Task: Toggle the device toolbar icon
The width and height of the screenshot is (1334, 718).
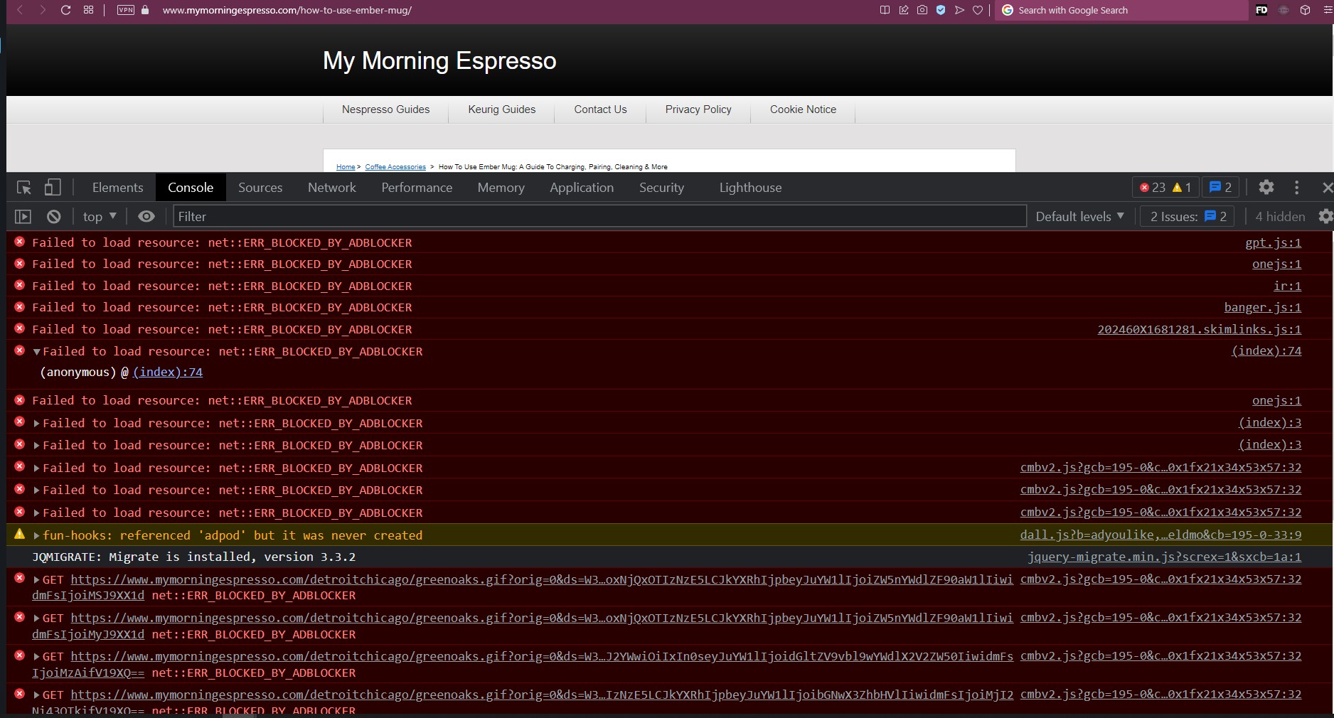Action: [53, 188]
